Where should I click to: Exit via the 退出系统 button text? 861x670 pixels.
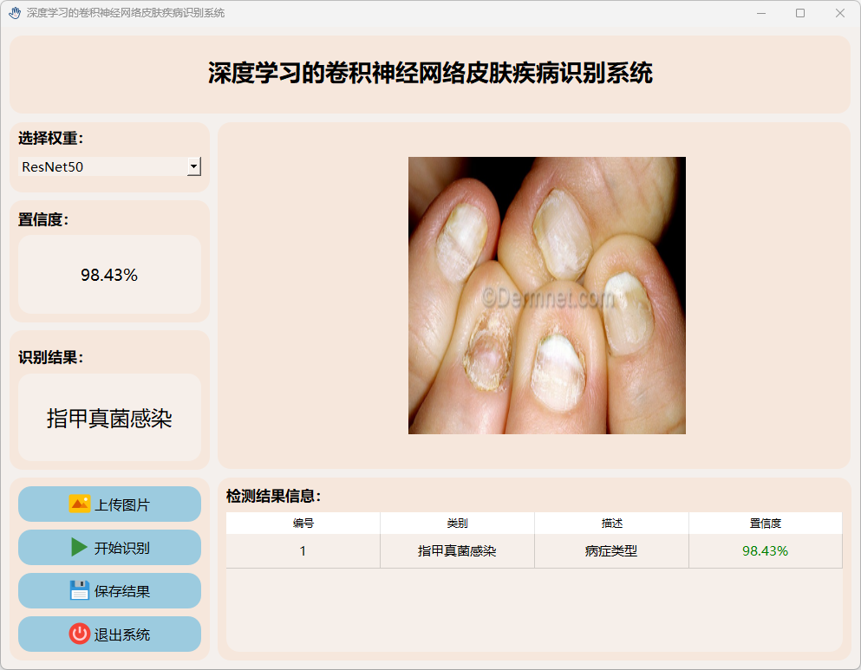(122, 634)
